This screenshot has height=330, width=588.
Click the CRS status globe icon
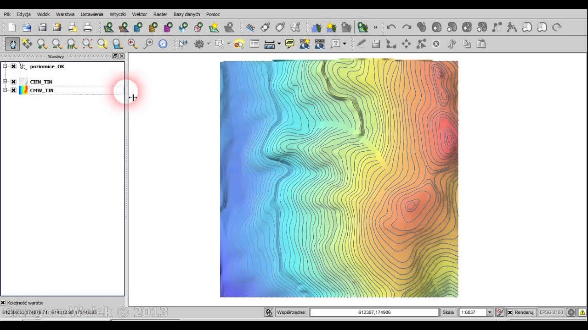coord(571,312)
